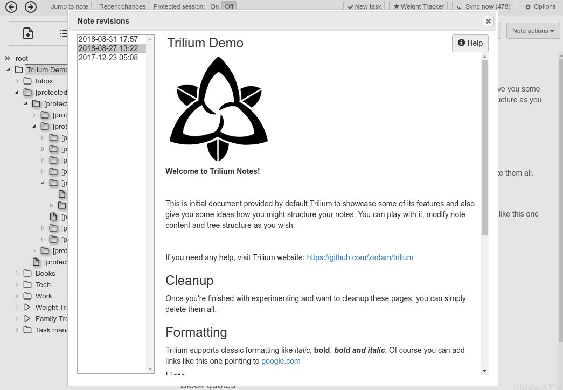The image size is (563, 390).
Task: Select the Tech tree item
Action: [x=43, y=285]
